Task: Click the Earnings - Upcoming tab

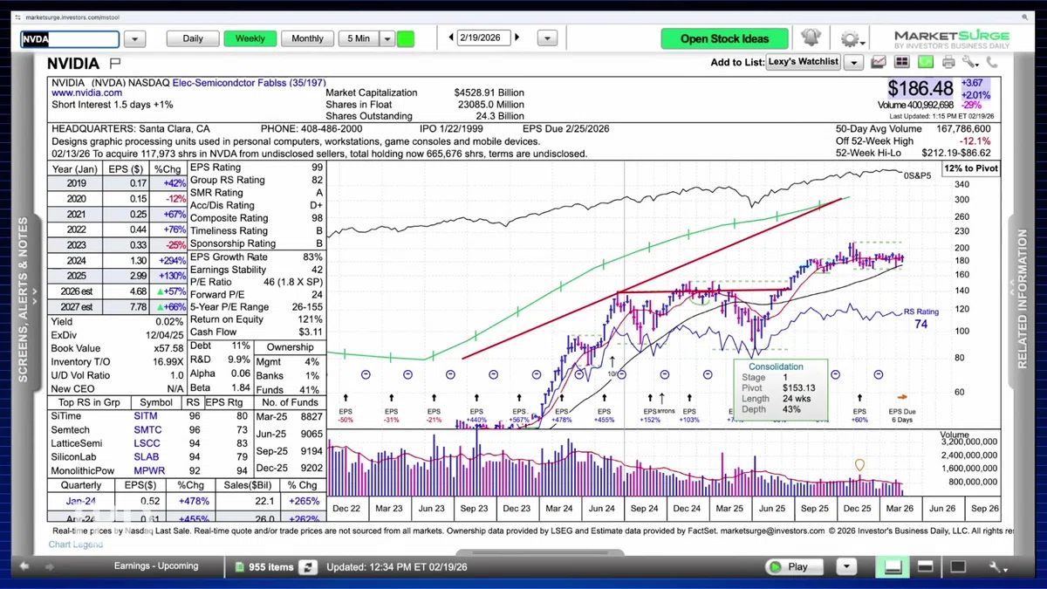Action: coord(156,566)
